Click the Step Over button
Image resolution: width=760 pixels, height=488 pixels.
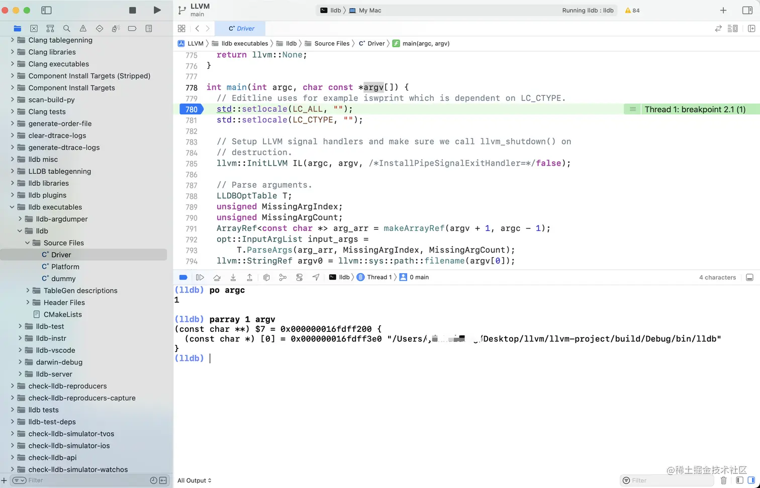[x=217, y=277]
